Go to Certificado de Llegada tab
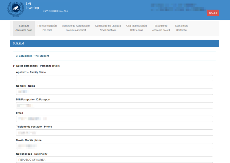 click(x=108, y=28)
